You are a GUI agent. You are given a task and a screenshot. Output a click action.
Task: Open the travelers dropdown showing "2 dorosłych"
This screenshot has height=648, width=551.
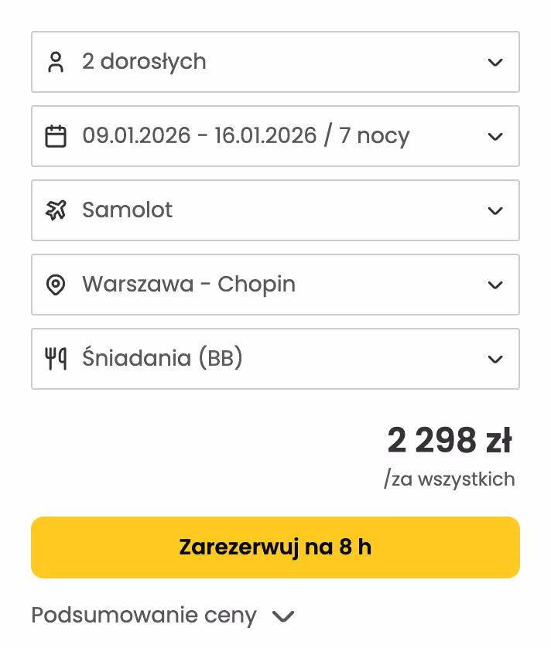pyautogui.click(x=275, y=62)
